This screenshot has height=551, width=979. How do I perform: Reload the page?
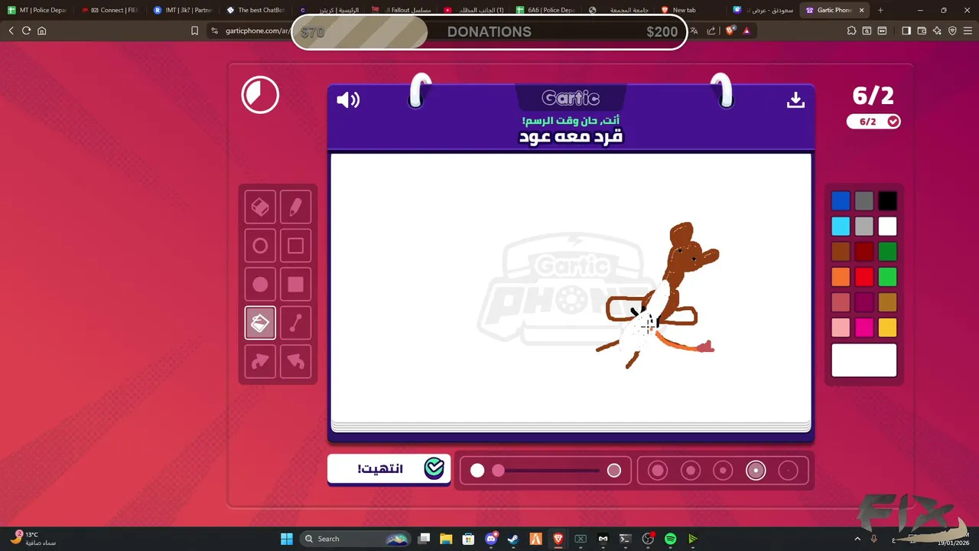click(26, 31)
